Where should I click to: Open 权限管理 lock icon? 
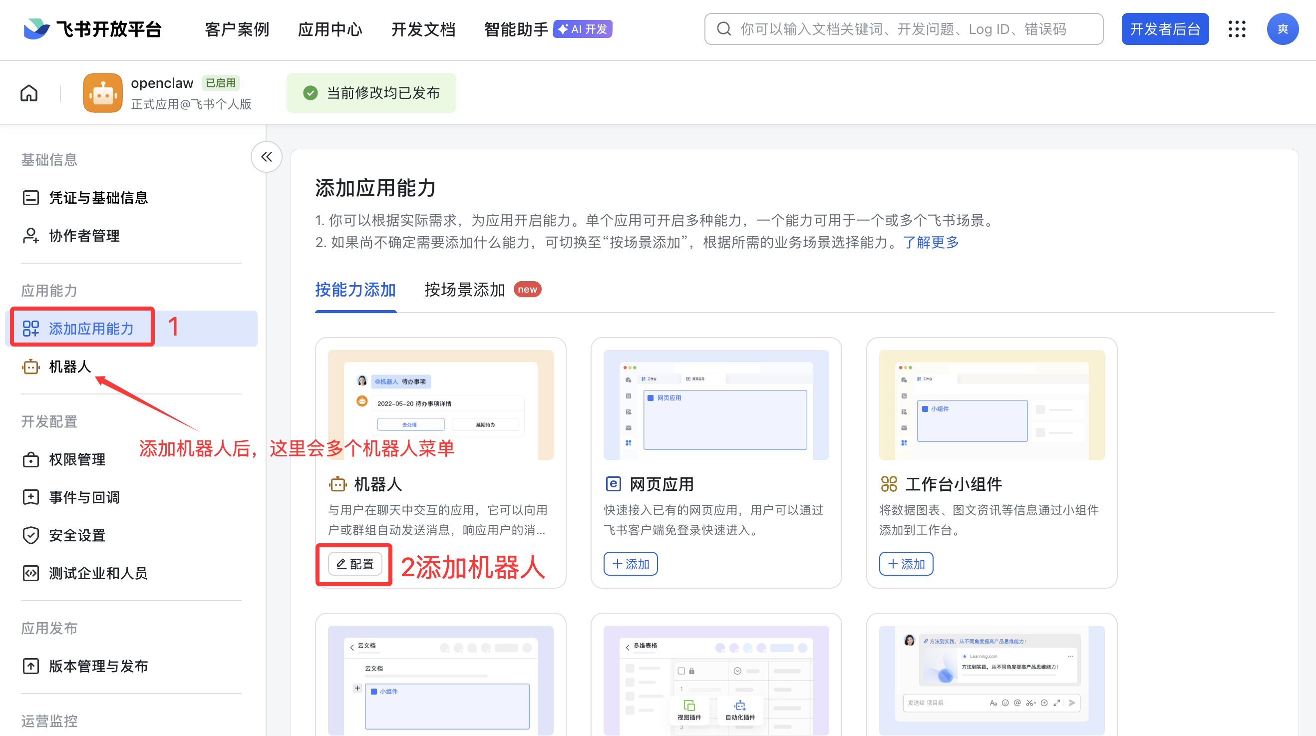[x=77, y=459]
